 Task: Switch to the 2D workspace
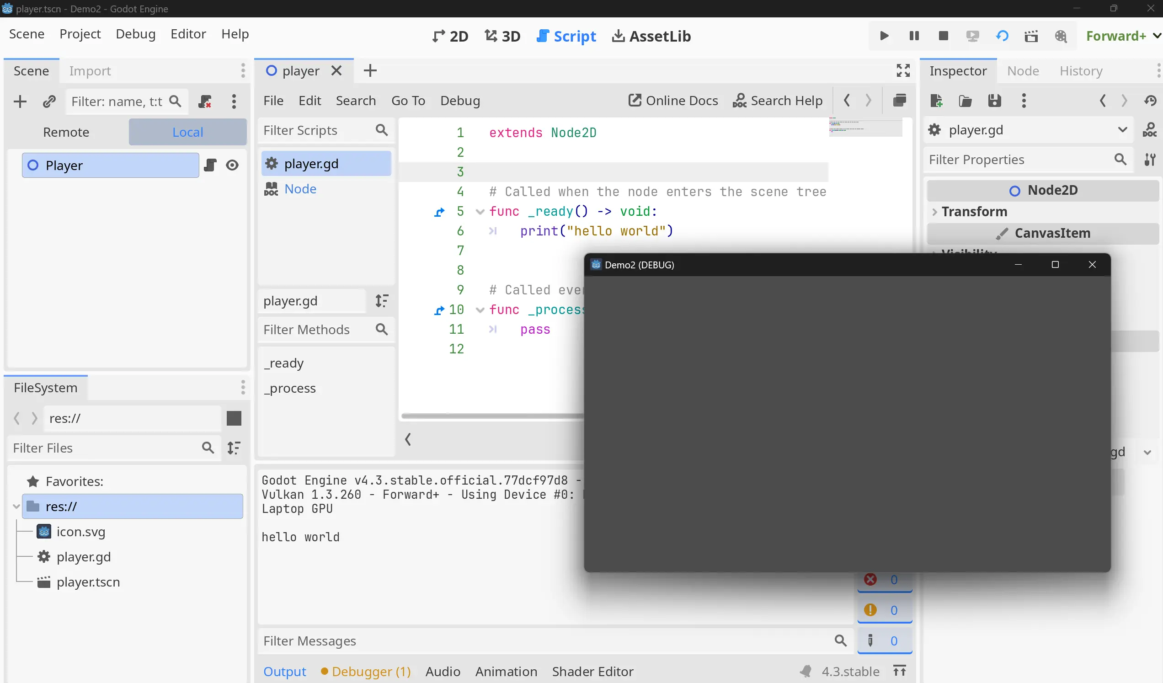pos(450,36)
